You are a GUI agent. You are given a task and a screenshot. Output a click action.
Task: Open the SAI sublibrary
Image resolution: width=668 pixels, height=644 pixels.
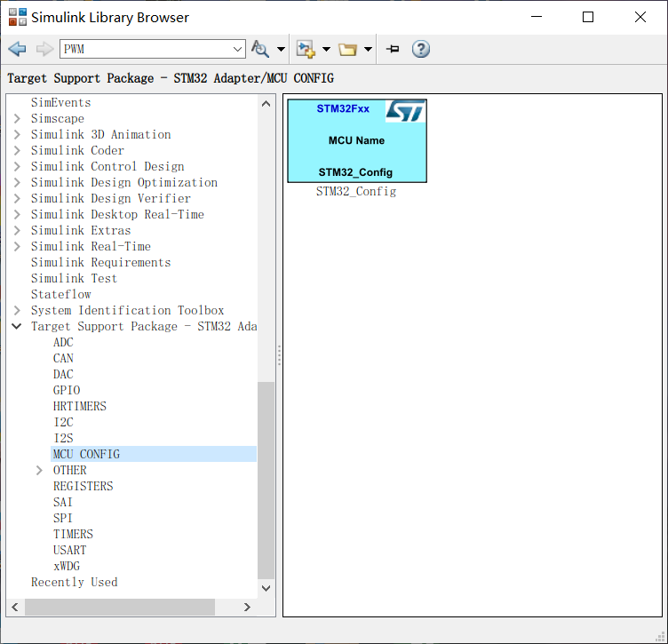62,502
